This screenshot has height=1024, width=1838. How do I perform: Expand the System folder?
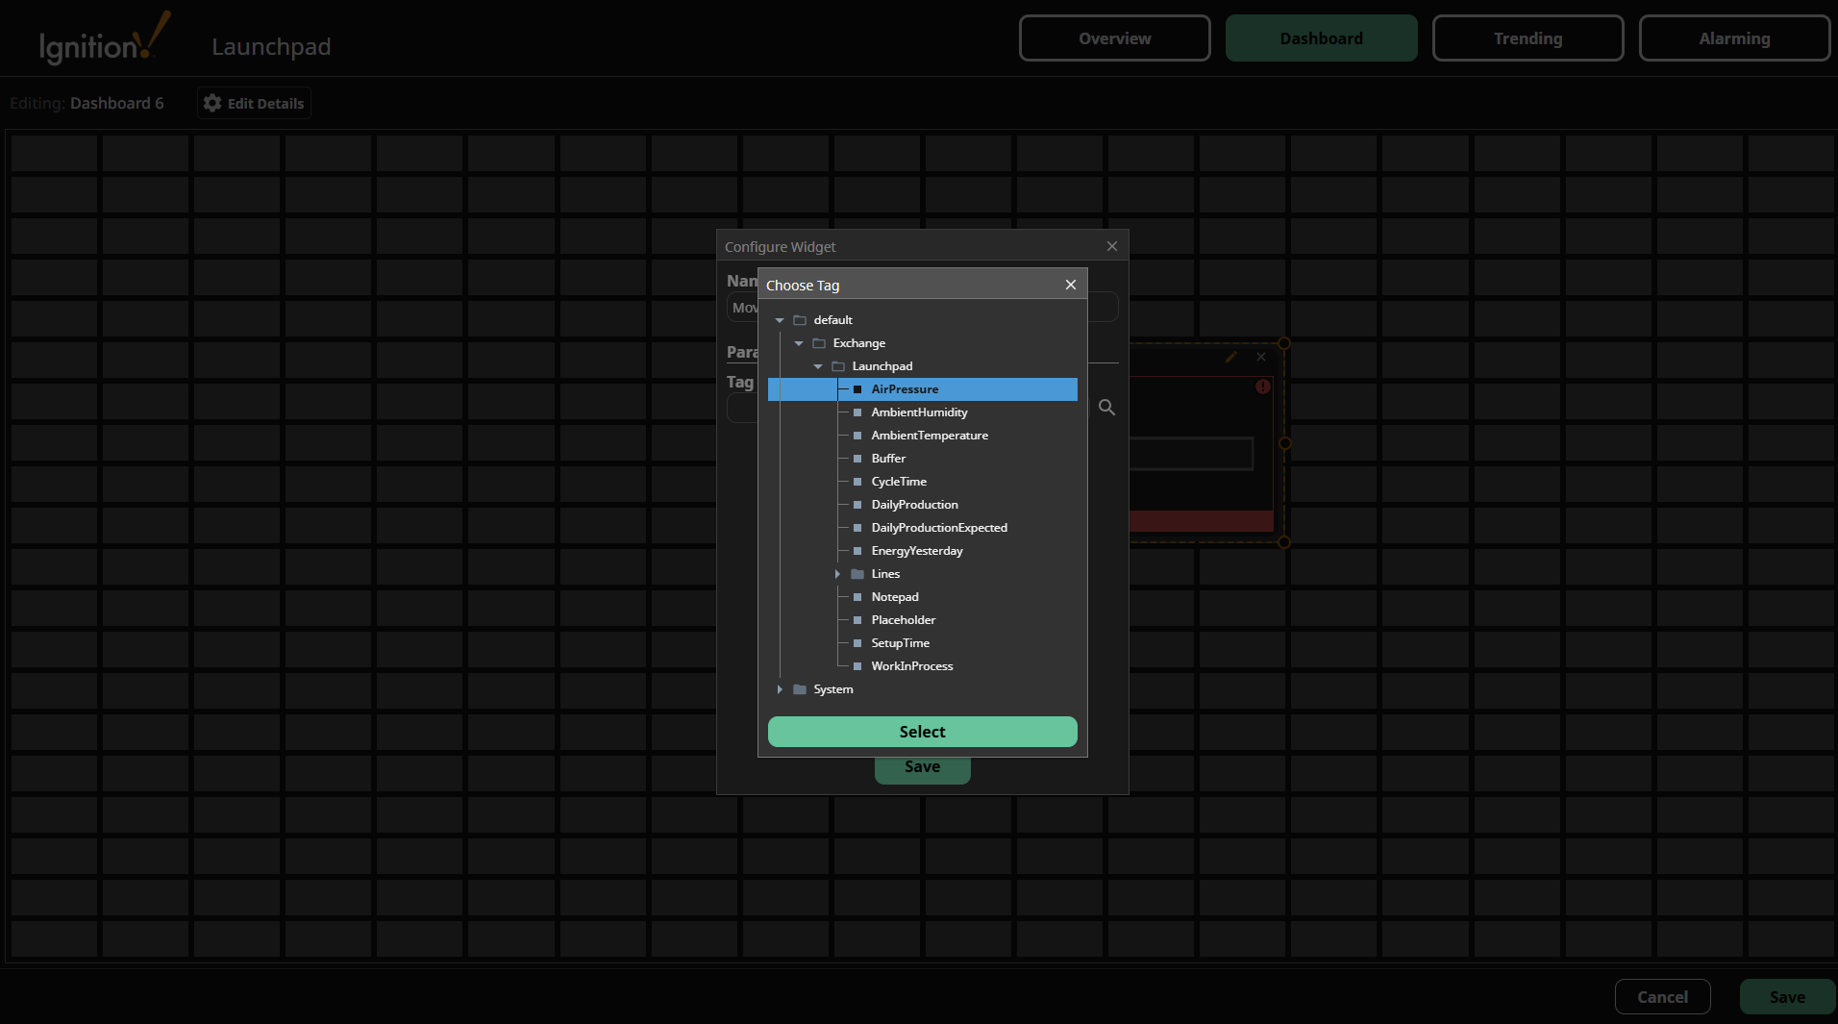(780, 688)
